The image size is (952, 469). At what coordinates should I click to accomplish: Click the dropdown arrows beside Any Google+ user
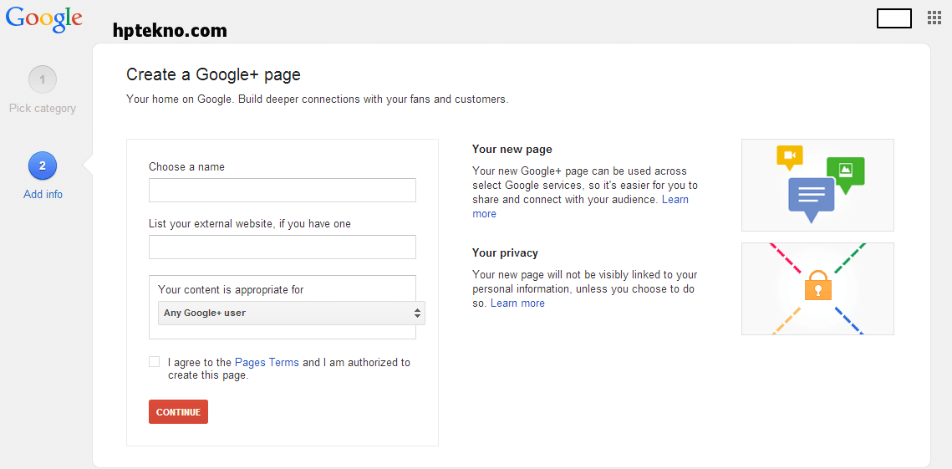[417, 314]
